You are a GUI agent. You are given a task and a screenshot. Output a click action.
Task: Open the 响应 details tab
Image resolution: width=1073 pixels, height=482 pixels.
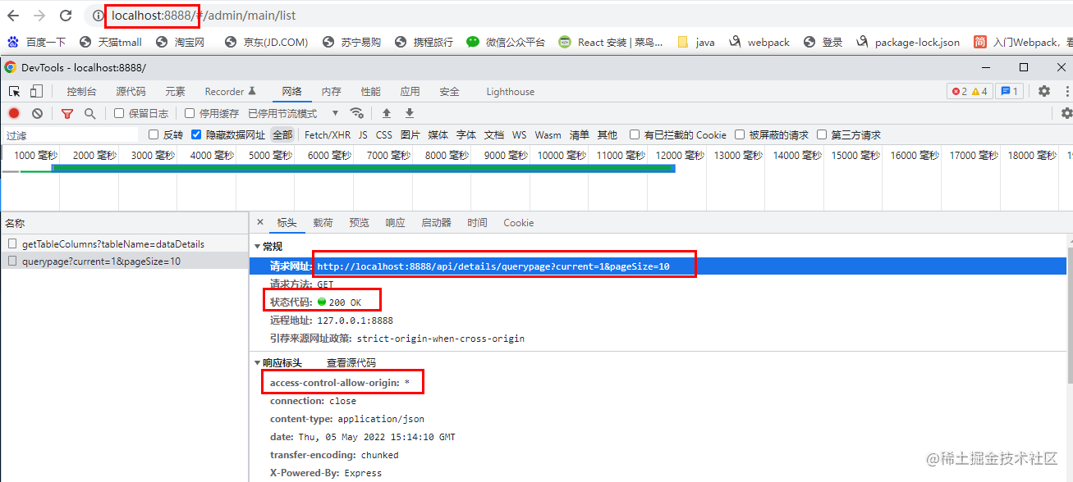(x=395, y=222)
